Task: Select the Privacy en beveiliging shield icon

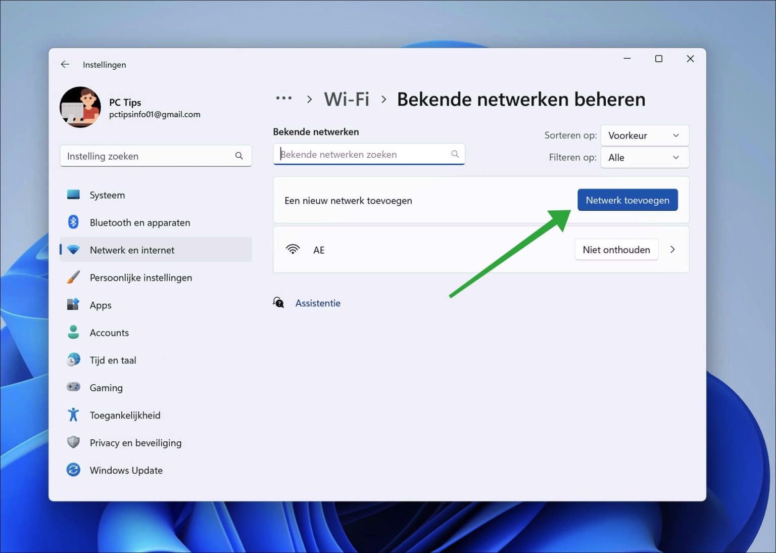Action: coord(74,442)
